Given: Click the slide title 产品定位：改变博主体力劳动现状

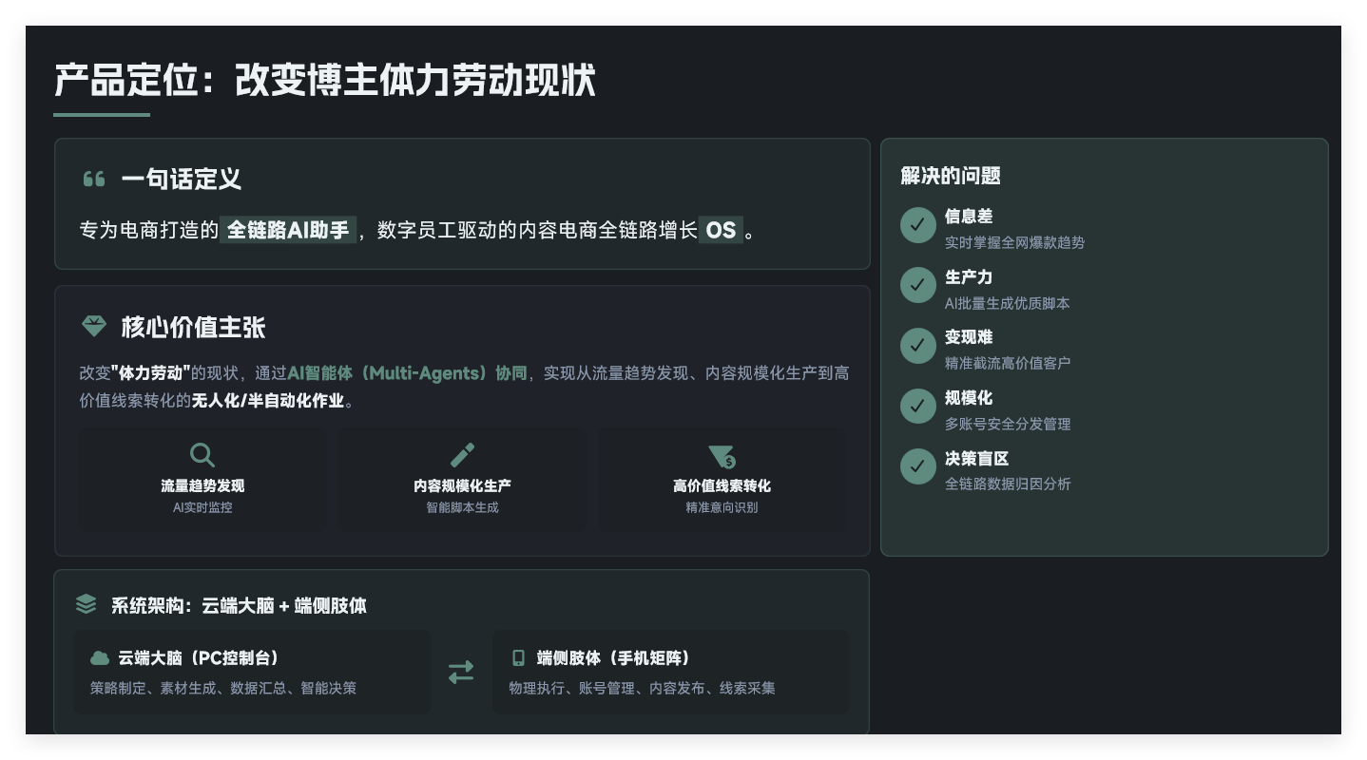Looking at the screenshot, I should pyautogui.click(x=324, y=81).
